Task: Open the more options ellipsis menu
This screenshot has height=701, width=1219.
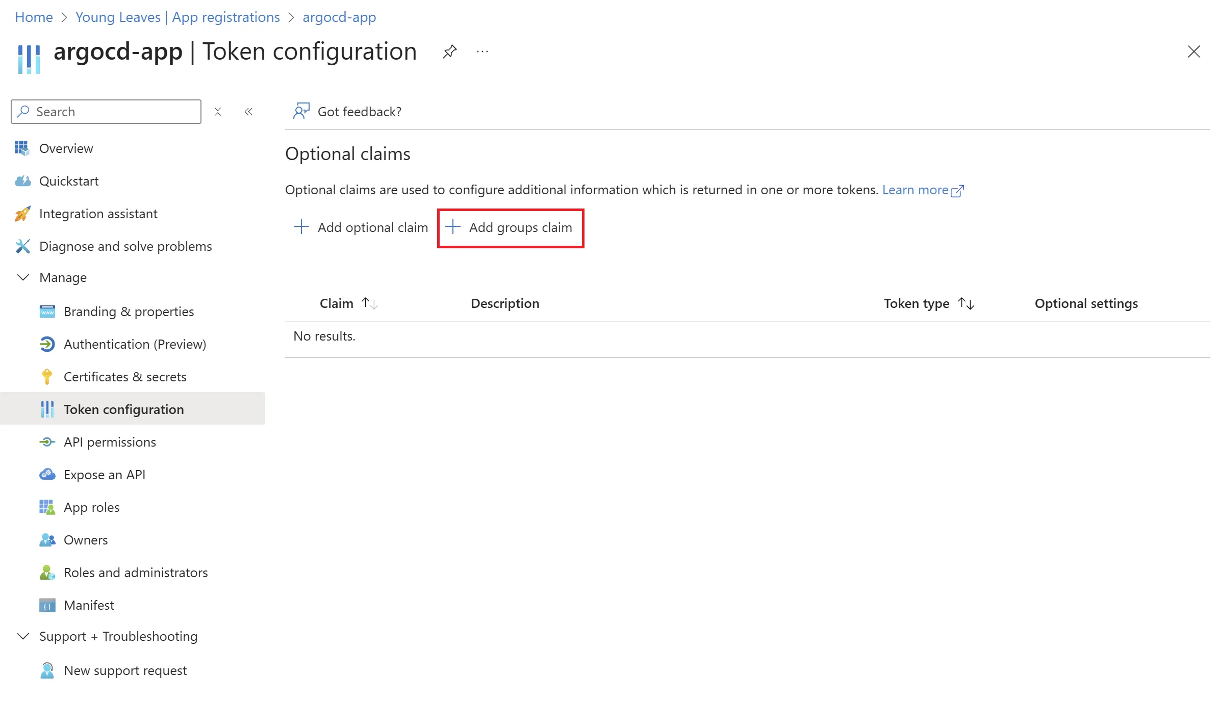Action: (x=482, y=51)
